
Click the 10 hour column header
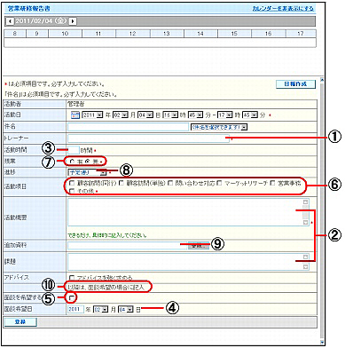point(65,34)
